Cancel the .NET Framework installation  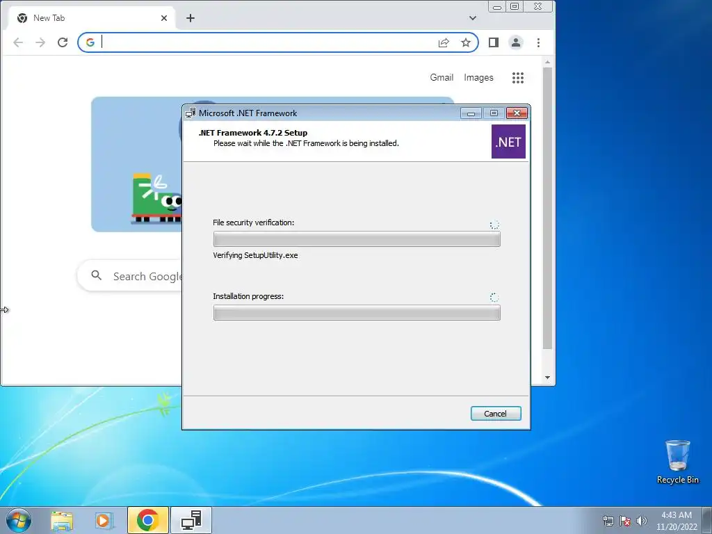tap(495, 413)
